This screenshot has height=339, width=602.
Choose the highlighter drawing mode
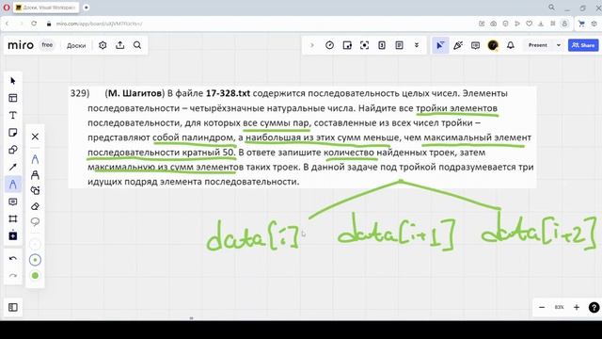[x=35, y=175]
